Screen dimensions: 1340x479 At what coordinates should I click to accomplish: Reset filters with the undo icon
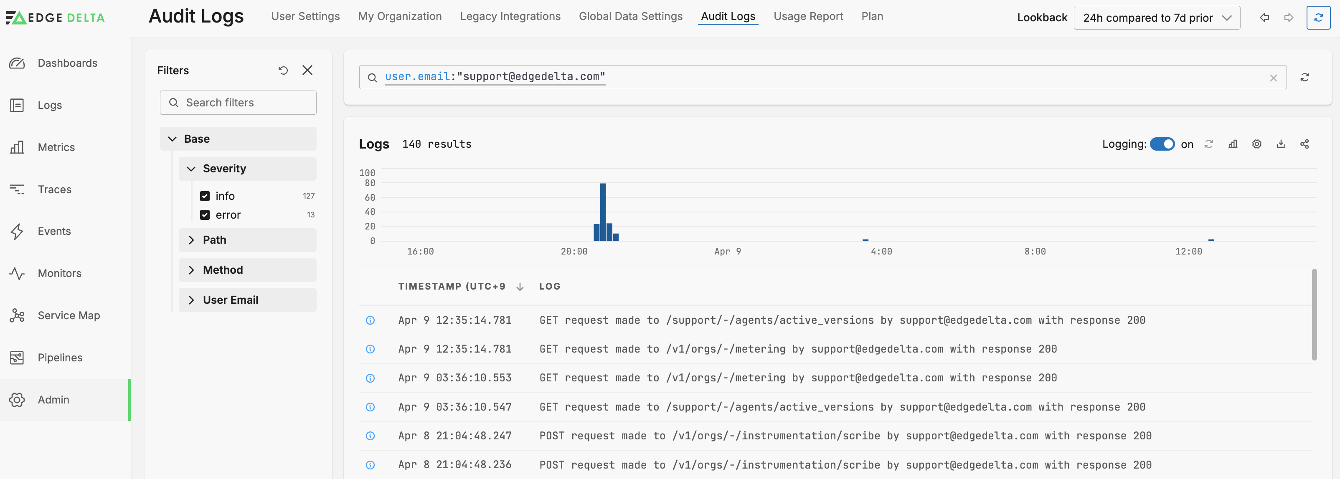[283, 70]
